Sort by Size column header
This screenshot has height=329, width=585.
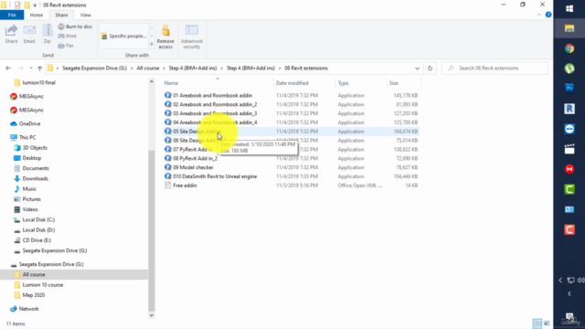(x=394, y=83)
